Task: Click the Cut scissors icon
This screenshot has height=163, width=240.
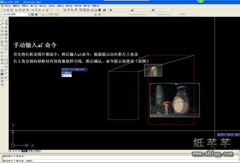Action: click(x=32, y=10)
